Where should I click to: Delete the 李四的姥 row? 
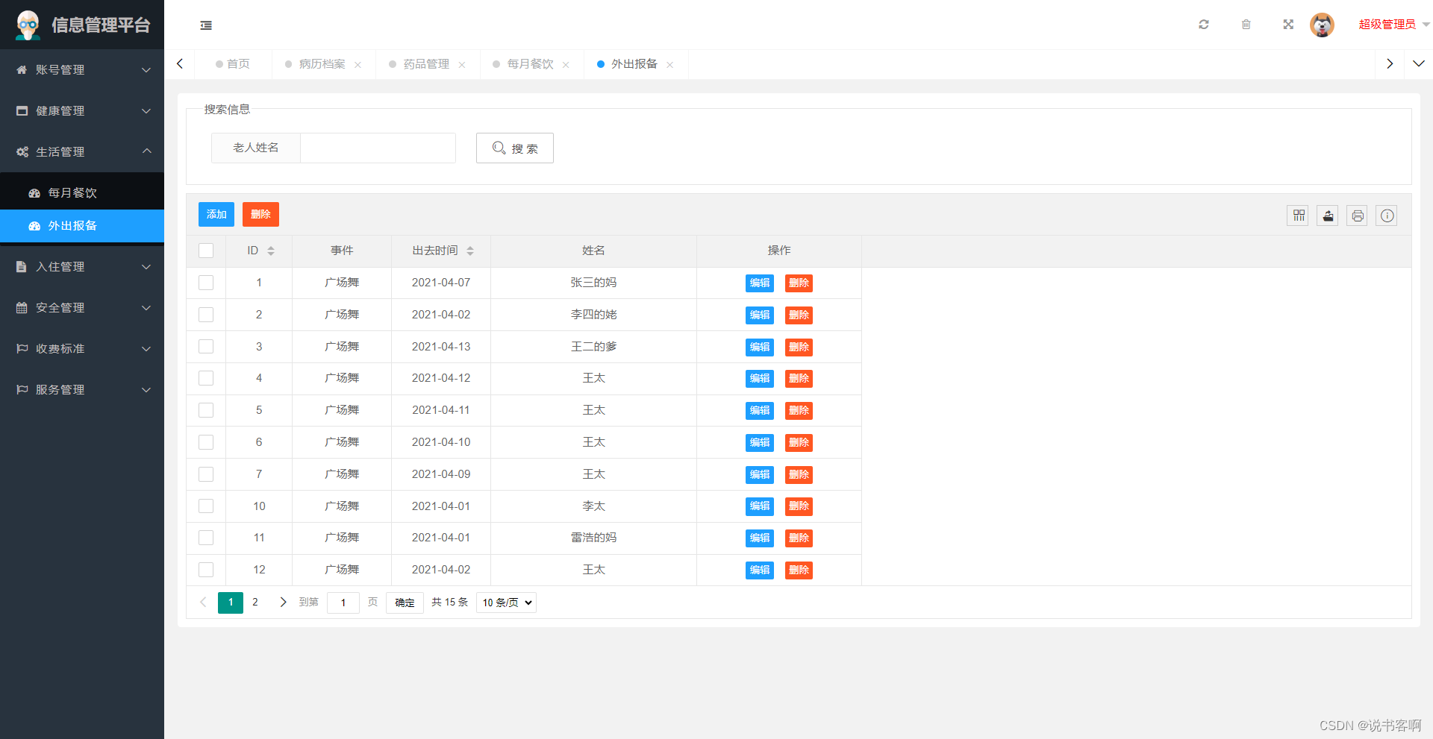799,315
